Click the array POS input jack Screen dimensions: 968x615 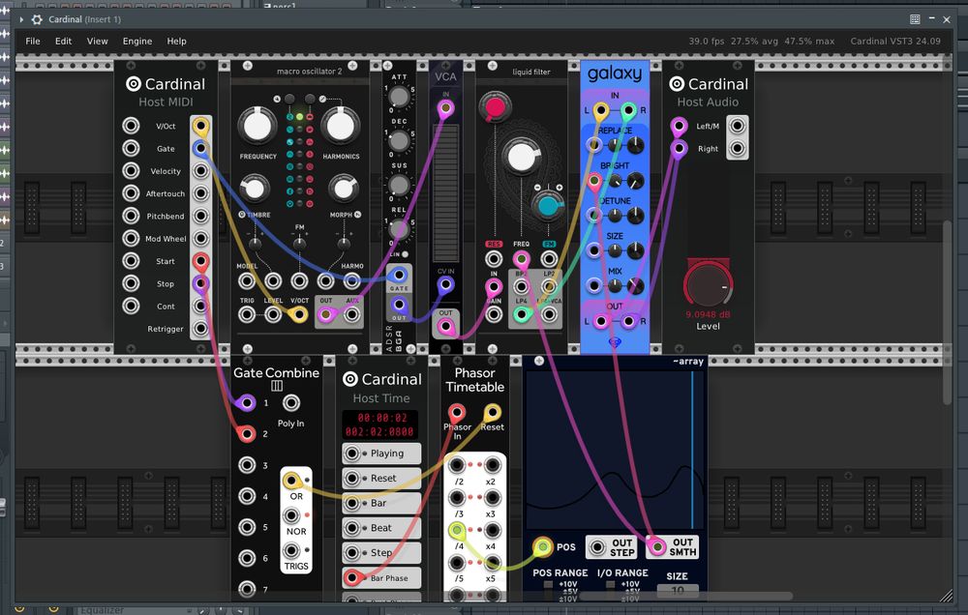(543, 546)
